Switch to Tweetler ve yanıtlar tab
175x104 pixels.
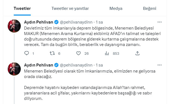[x=70, y=8]
